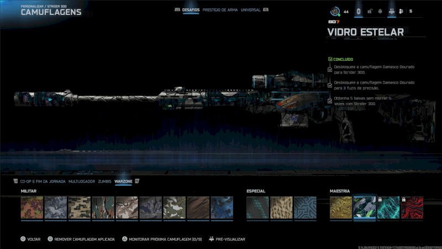Switch to the Prestígio de Arma tab

tap(220, 10)
